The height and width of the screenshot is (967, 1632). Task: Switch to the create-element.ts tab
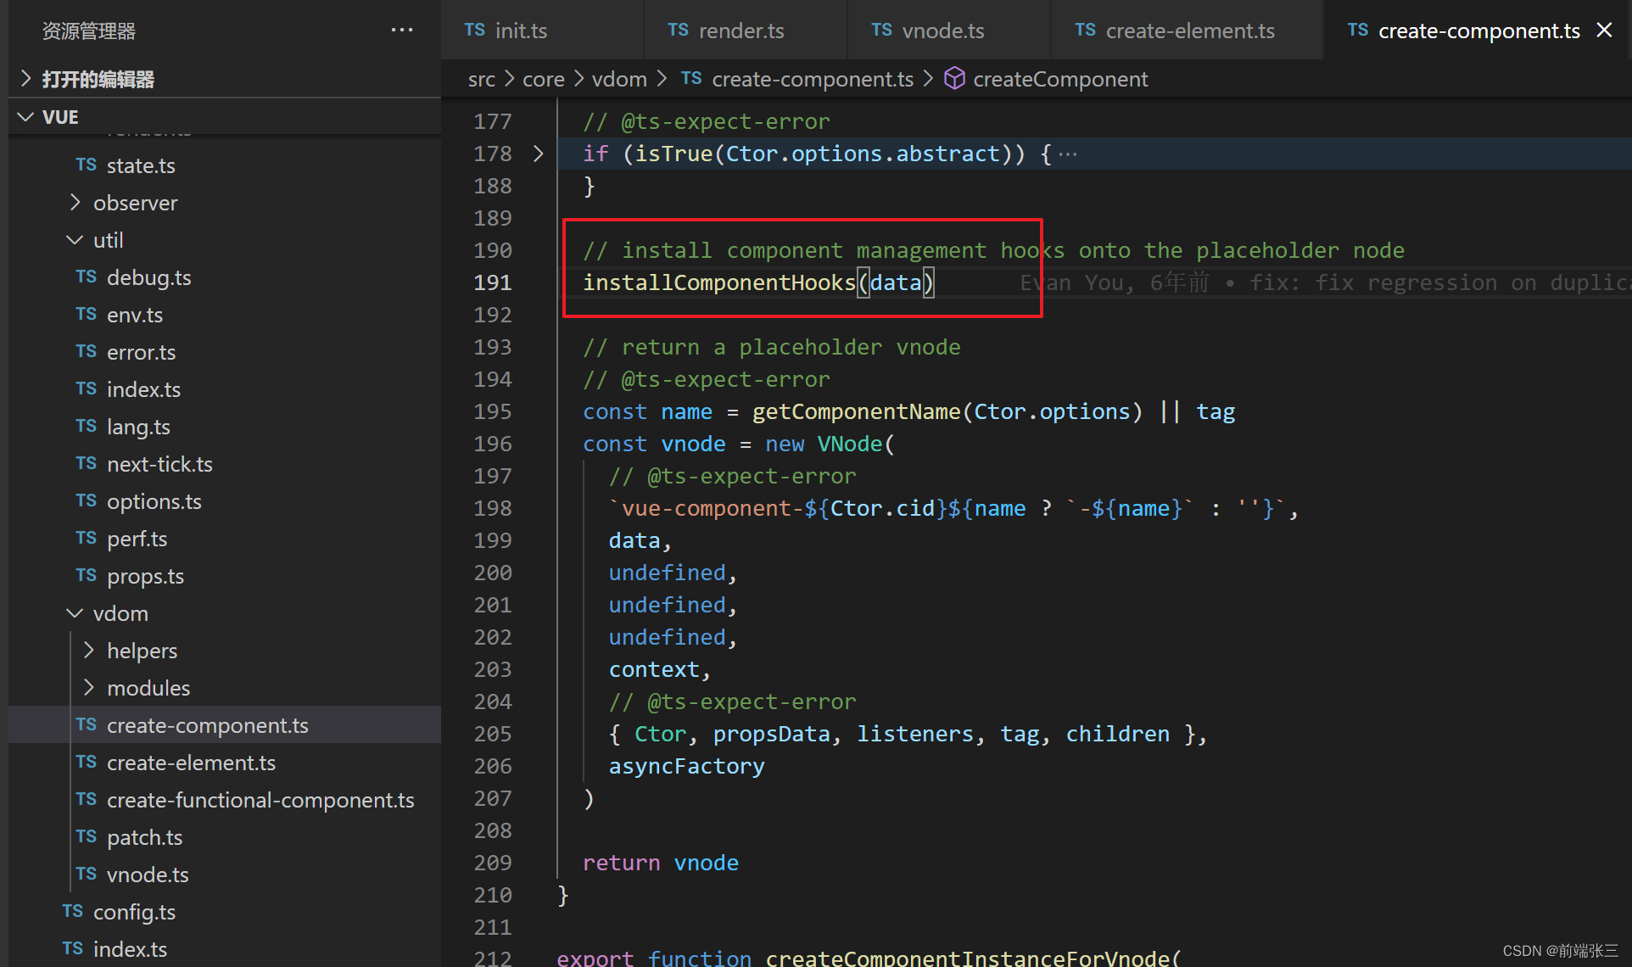1187,31
